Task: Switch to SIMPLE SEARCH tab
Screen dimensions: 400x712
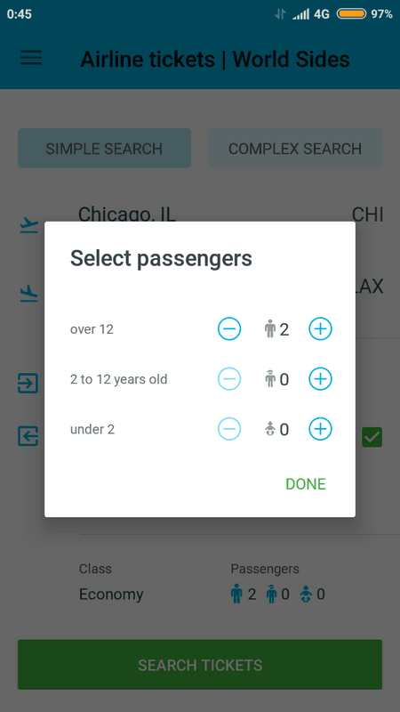Action: click(104, 148)
